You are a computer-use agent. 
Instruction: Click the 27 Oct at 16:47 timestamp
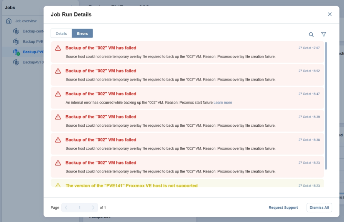tap(309, 94)
